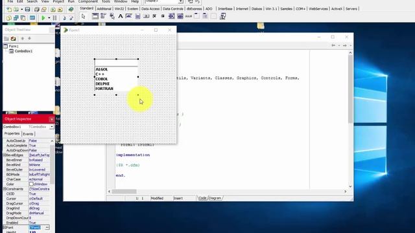The width and height of the screenshot is (415, 233).
Task: Select ComboBox1 in the Object TreeView
Action: click(x=23, y=51)
